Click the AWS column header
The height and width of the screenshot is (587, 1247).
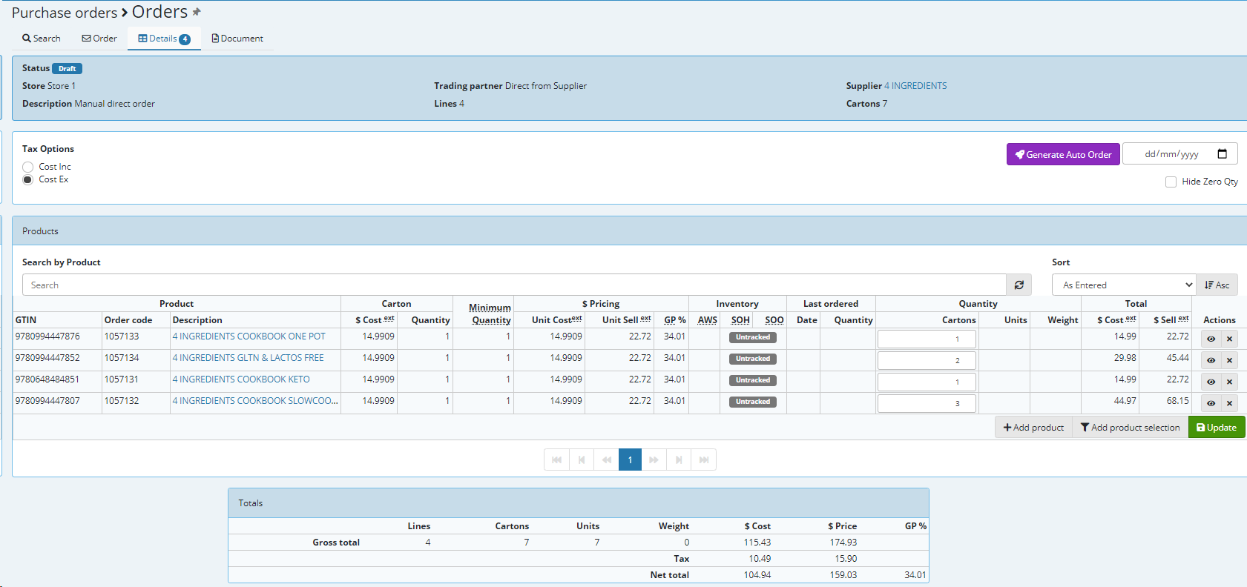pyautogui.click(x=708, y=320)
